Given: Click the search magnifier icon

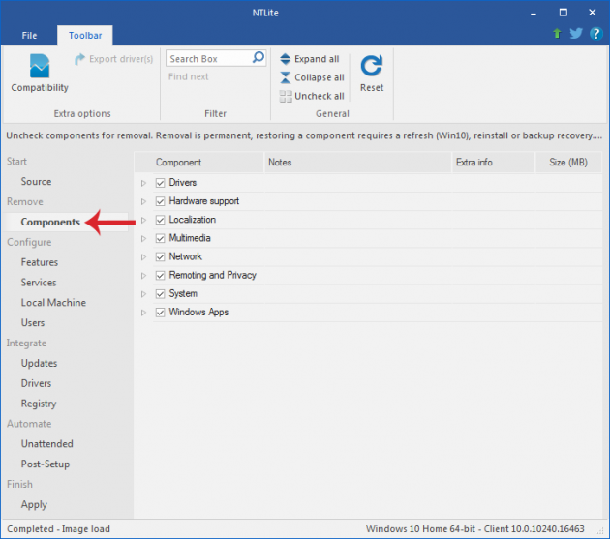Looking at the screenshot, I should 259,57.
